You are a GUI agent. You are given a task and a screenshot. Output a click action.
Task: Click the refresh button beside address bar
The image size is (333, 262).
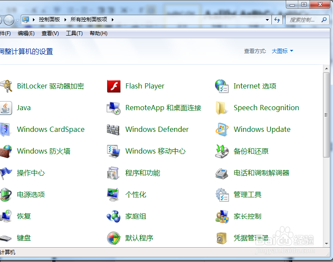point(277,20)
